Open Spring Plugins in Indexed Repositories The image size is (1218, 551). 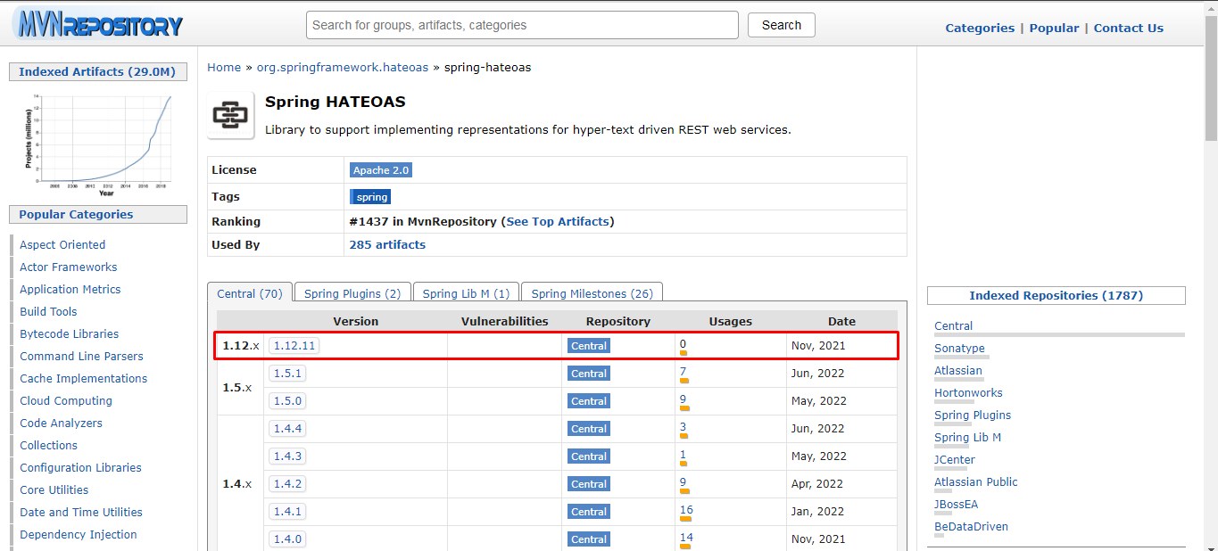973,415
